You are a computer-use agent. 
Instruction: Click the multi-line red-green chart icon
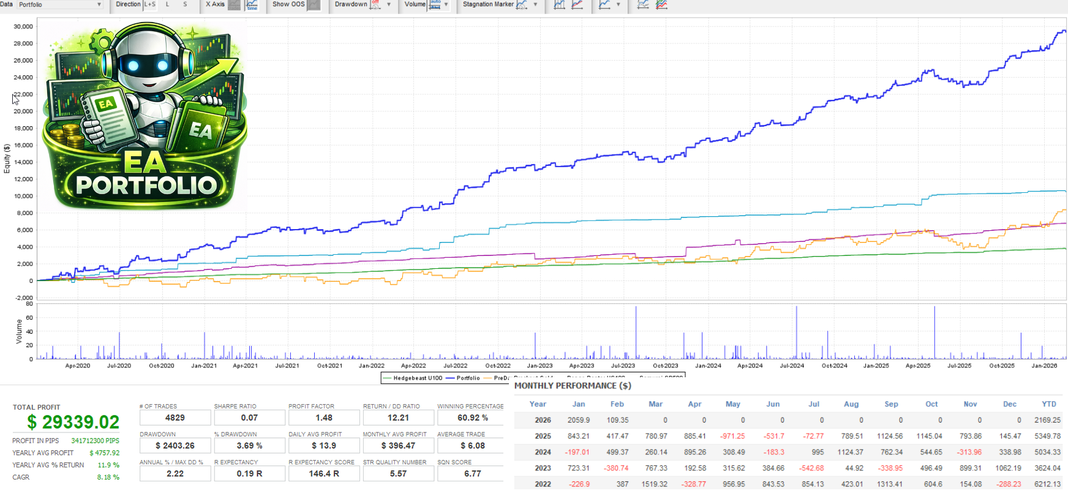(661, 5)
